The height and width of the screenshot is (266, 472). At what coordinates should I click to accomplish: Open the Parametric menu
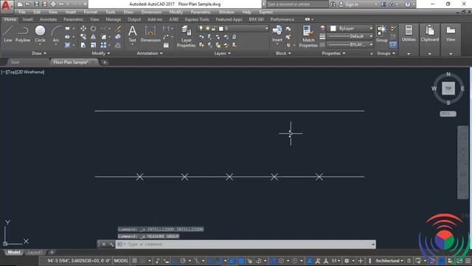[201, 12]
